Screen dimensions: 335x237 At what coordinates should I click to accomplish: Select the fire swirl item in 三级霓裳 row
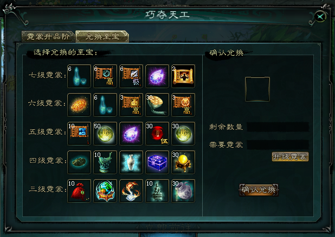click(x=131, y=190)
